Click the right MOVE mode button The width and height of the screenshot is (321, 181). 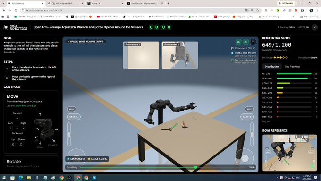pyautogui.click(x=249, y=109)
